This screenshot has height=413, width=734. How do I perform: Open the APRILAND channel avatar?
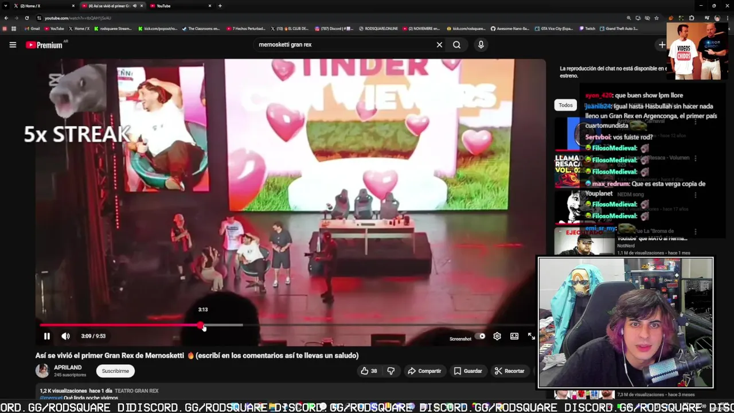pos(42,371)
